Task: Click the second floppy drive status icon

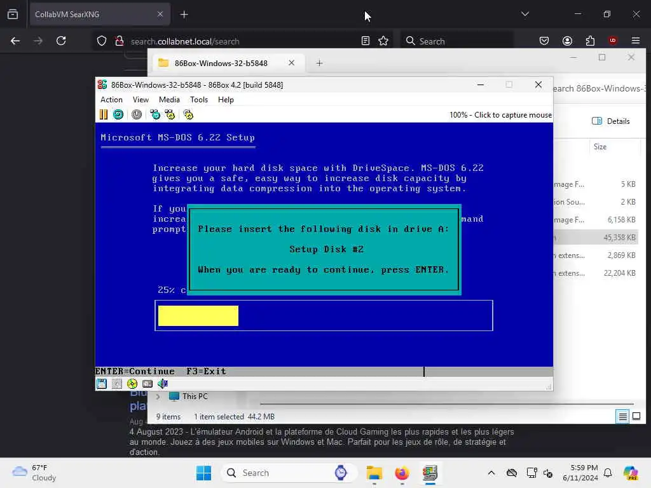Action: 117,384
